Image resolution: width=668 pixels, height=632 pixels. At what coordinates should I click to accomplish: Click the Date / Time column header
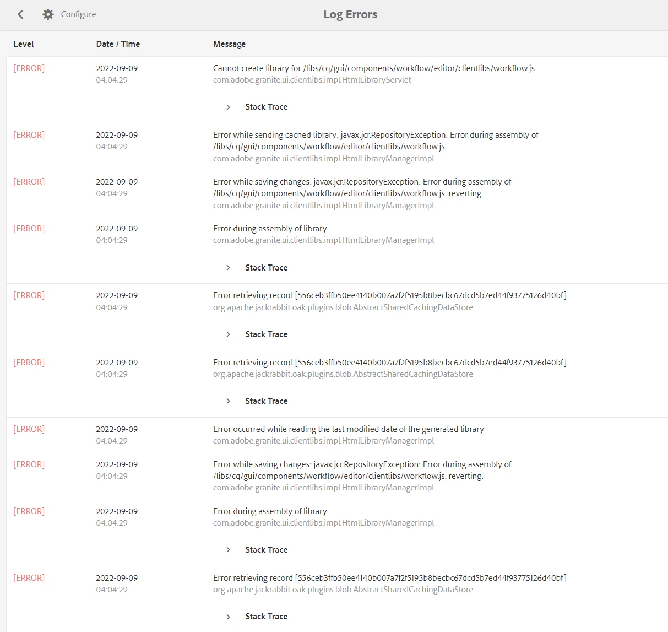tap(118, 44)
